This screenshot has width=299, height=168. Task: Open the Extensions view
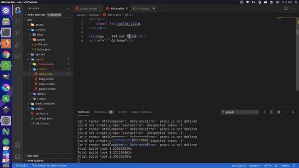pos(18,56)
